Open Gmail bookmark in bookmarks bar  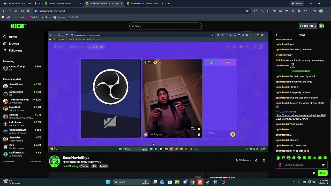19,17
